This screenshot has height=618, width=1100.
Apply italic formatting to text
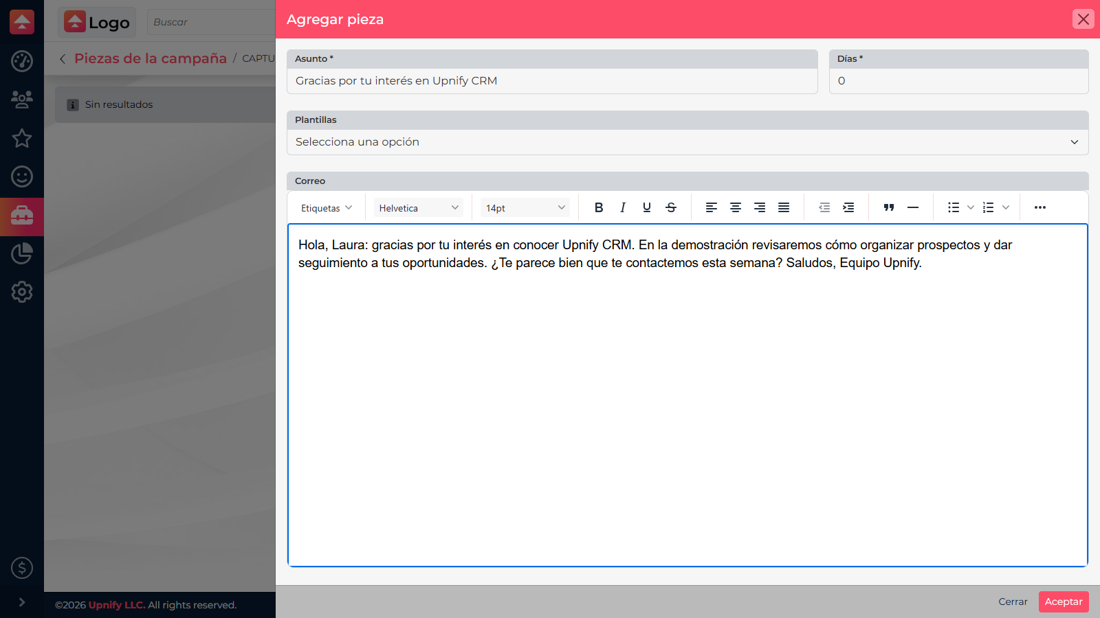623,207
